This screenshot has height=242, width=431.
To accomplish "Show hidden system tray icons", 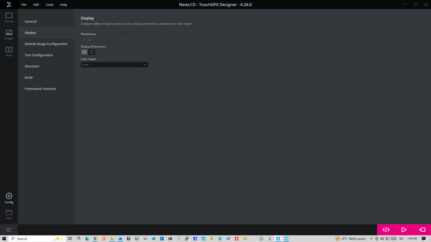I will click(371, 239).
